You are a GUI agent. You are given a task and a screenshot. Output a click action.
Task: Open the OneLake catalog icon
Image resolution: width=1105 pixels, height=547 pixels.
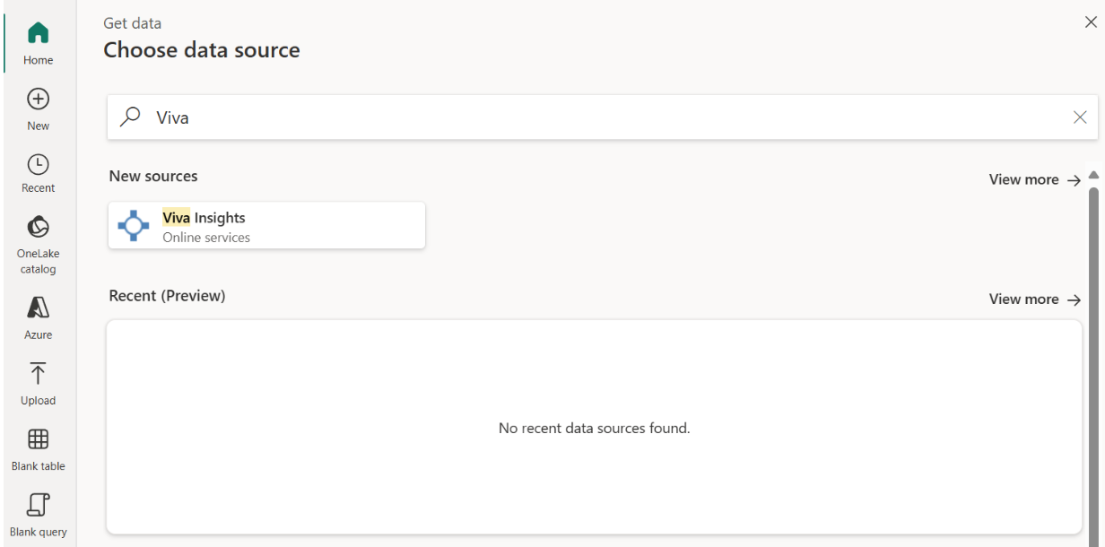click(38, 227)
